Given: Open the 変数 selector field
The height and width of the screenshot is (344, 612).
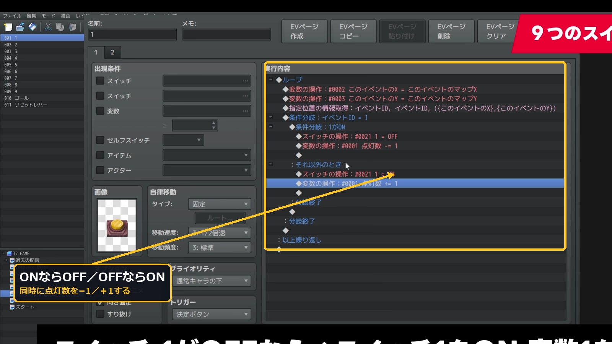Looking at the screenshot, I should pos(207,111).
